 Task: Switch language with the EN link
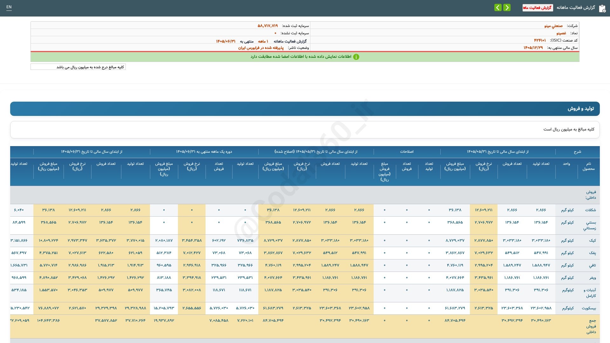(x=9, y=7)
